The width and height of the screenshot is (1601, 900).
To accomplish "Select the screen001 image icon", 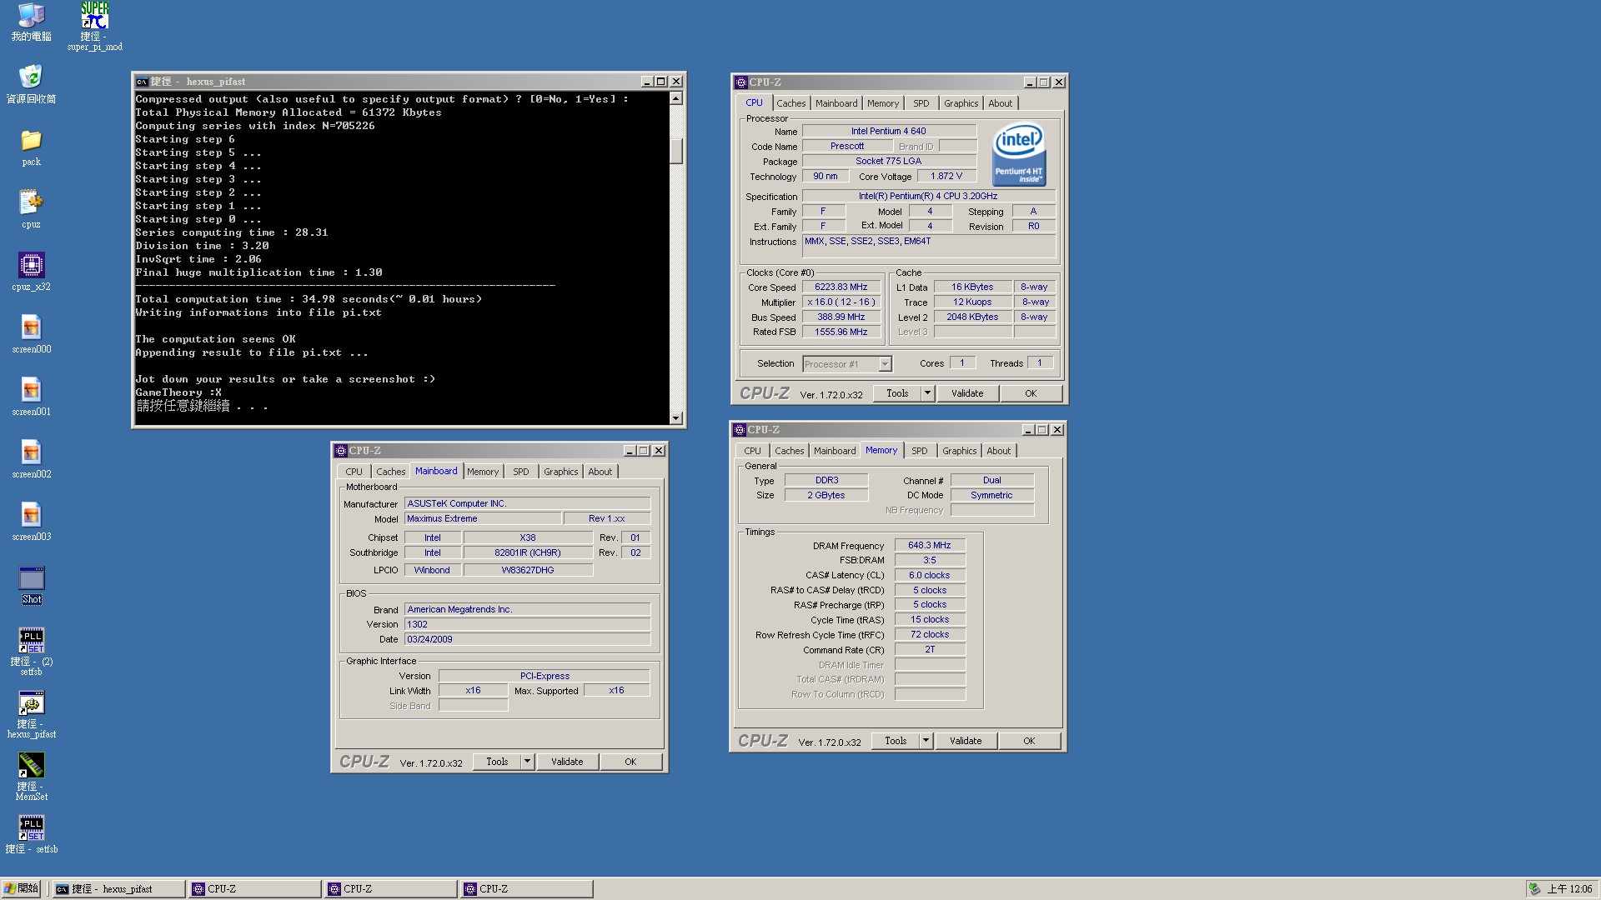I will click(31, 397).
